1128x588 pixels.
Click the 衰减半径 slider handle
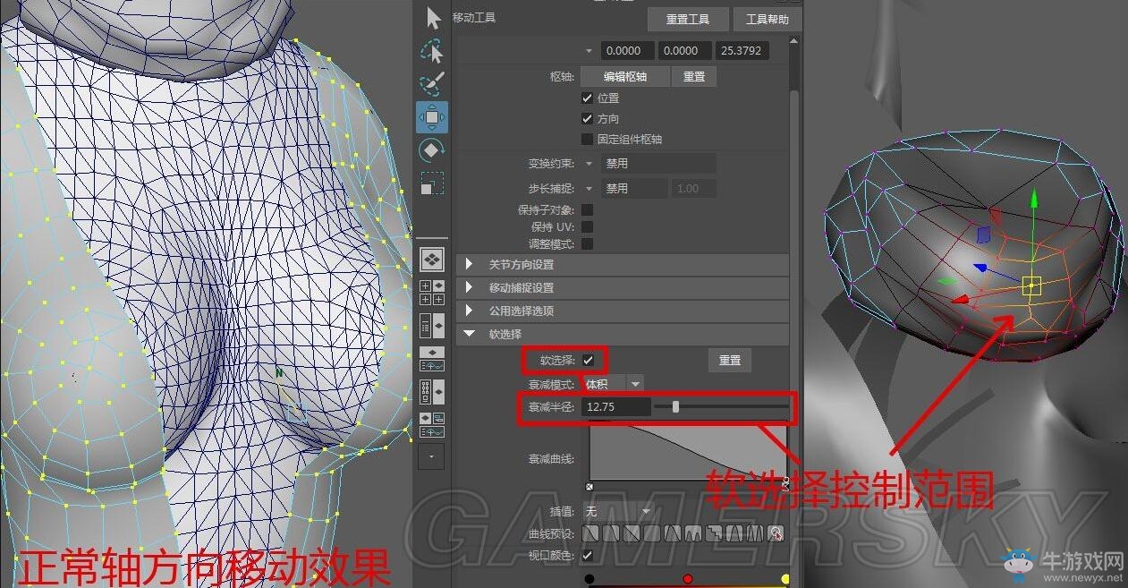pos(675,406)
